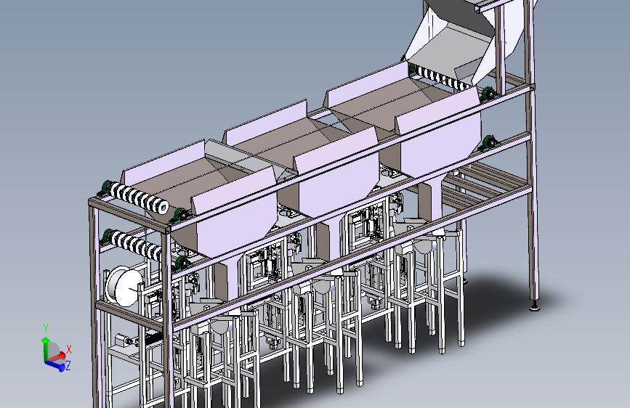Click the red X axis of the orientation triad

tap(60, 356)
